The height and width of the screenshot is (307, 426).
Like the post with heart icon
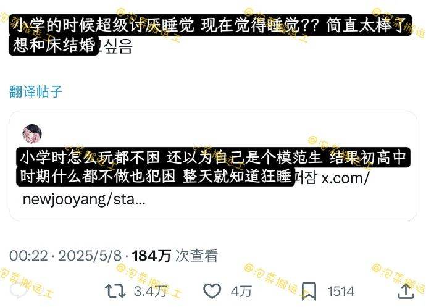point(212,291)
